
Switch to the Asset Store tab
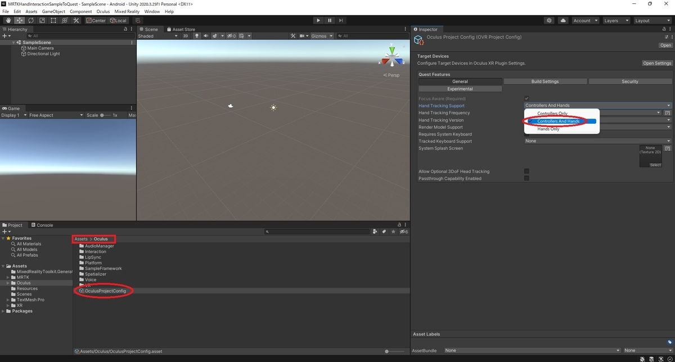(180, 29)
